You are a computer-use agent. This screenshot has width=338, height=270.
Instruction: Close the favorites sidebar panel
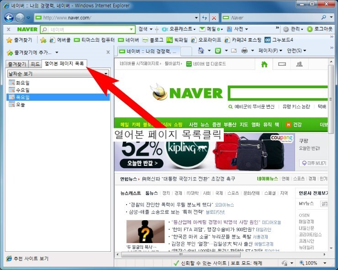click(x=108, y=52)
